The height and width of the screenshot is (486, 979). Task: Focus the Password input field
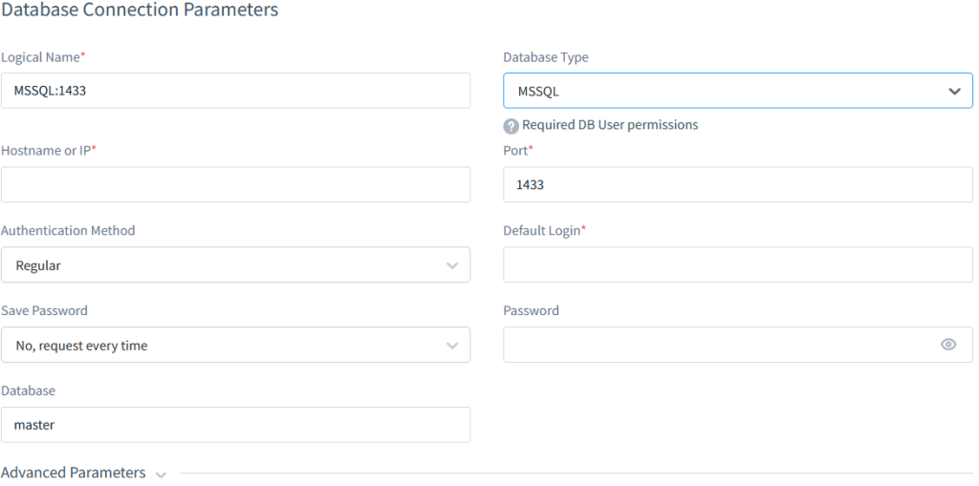point(717,346)
